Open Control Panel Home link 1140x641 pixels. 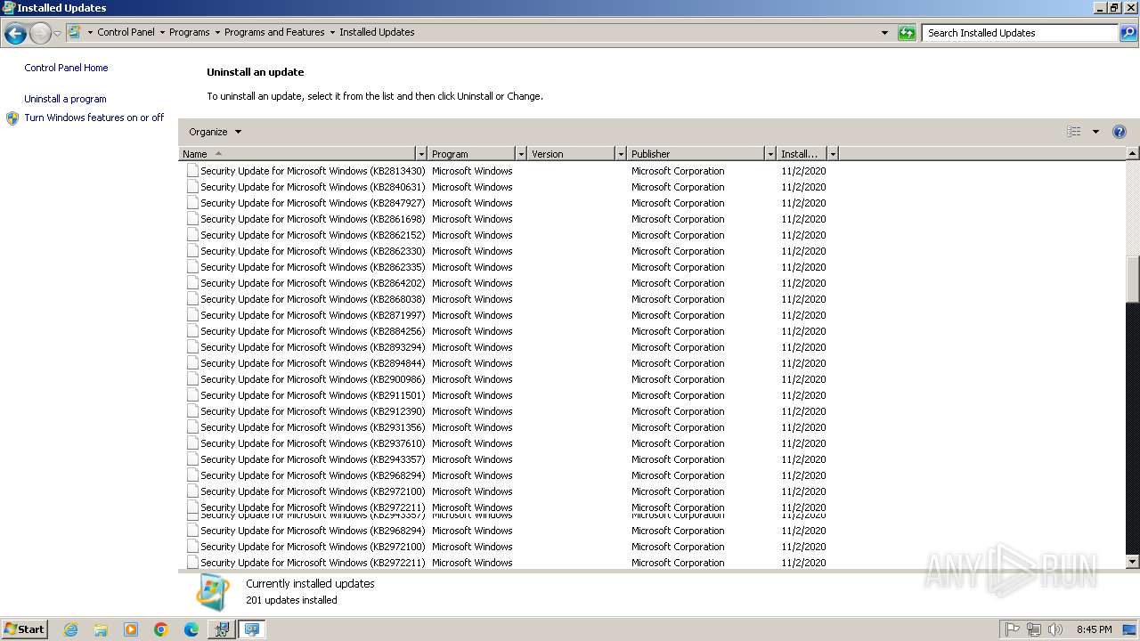point(66,68)
